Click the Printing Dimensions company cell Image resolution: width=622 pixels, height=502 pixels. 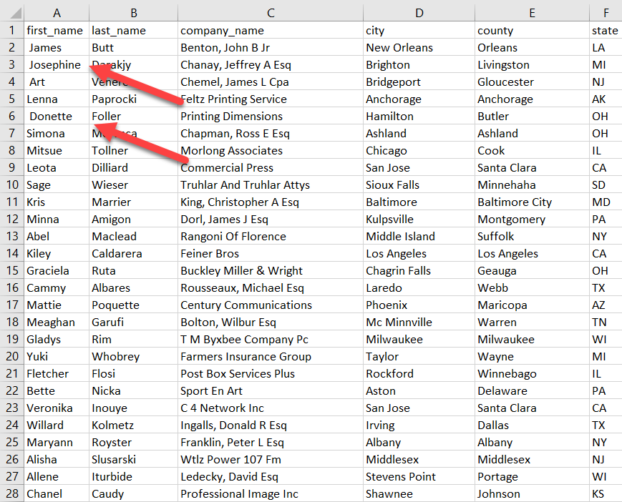point(231,117)
